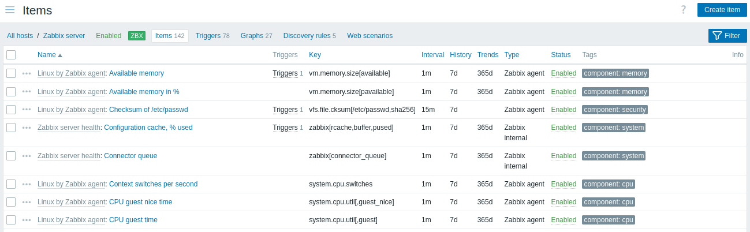Open the three-dot menu for Context switches
Image resolution: width=750 pixels, height=232 pixels.
click(x=27, y=184)
